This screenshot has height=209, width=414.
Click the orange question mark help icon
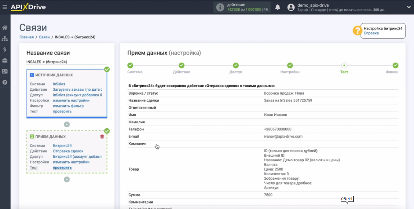tap(358, 30)
